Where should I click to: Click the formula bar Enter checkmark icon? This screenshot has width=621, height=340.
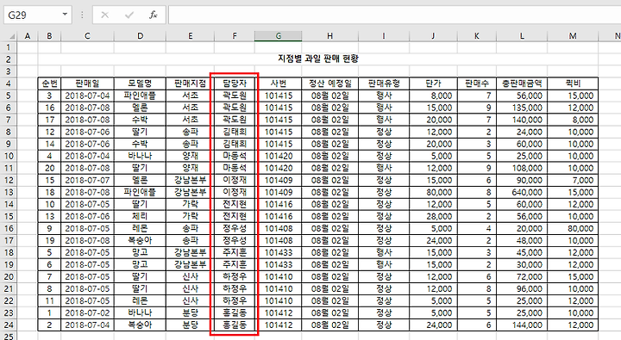129,15
